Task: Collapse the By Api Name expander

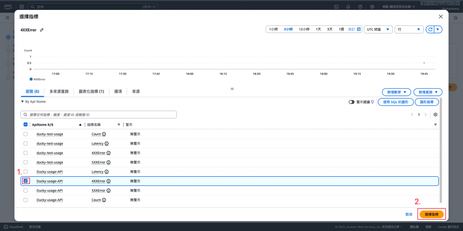Action: click(x=22, y=102)
